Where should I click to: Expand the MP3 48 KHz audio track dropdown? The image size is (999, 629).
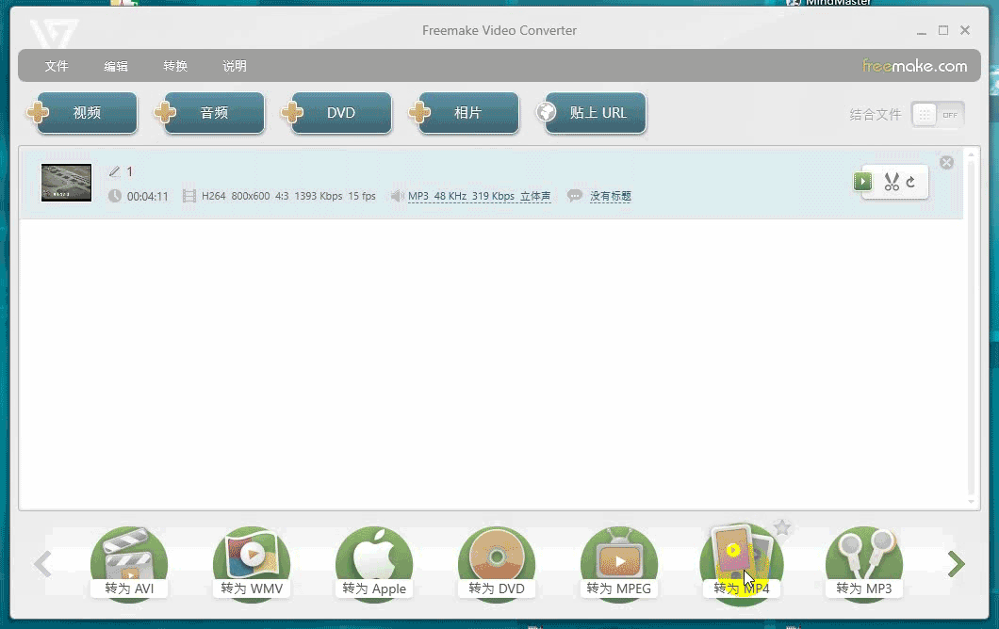click(x=479, y=196)
